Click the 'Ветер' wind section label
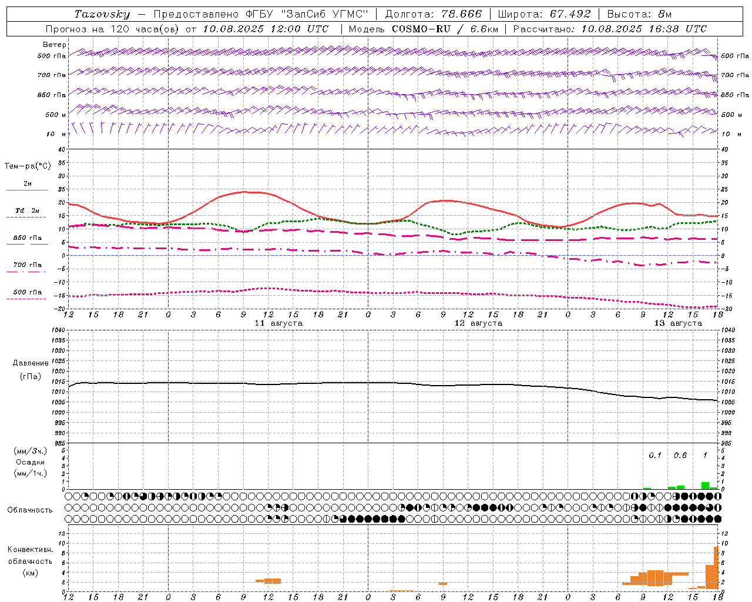This screenshot has height=602, width=752. point(55,45)
